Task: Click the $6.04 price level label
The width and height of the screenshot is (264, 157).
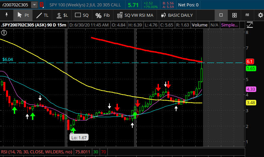Action: coord(7,60)
